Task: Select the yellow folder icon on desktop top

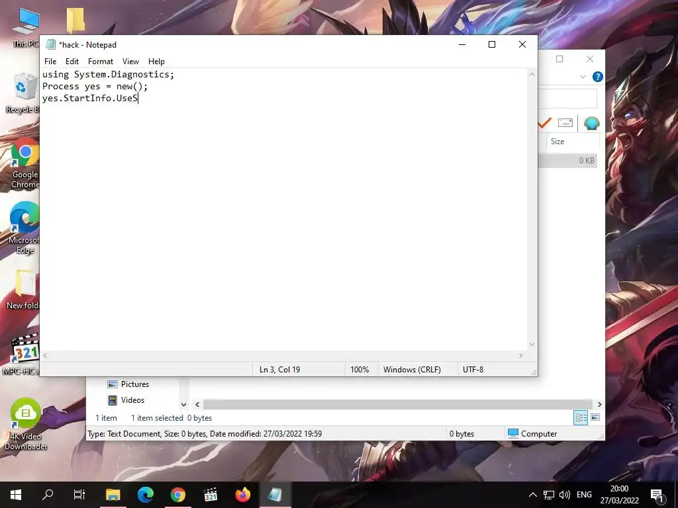Action: pos(75,20)
